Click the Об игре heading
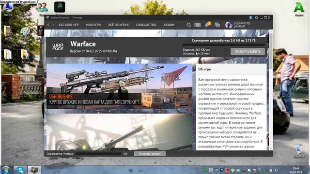Screen dimensions: 310x174 pyautogui.click(x=204, y=70)
